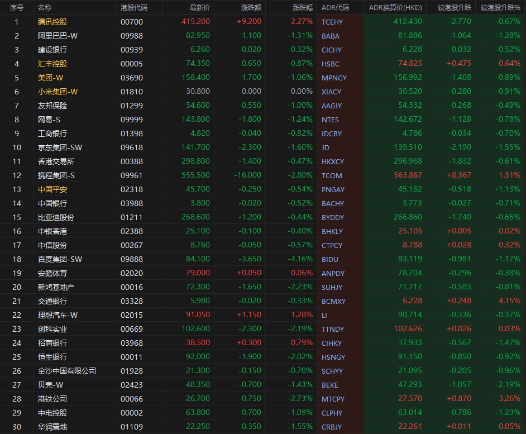This screenshot has height=434, width=526.
Task: Select the 安踏体育 stock name
Action: point(52,273)
